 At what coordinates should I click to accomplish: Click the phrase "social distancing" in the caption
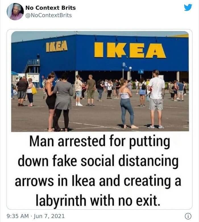[129, 161]
